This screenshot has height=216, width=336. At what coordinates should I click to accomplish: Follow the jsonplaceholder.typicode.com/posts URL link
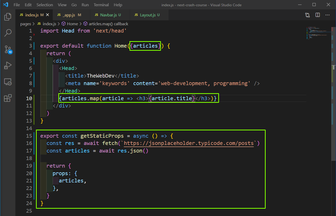(189, 143)
